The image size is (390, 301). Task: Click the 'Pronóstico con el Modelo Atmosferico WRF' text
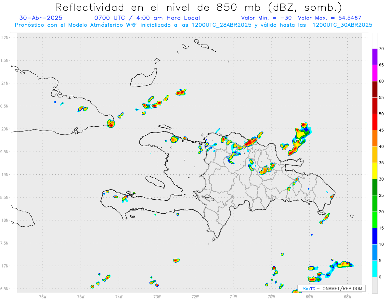pos(76,25)
